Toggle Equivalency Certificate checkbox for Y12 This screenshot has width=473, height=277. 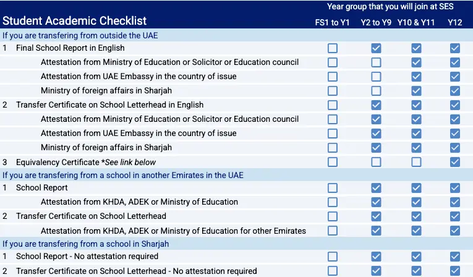tap(455, 162)
